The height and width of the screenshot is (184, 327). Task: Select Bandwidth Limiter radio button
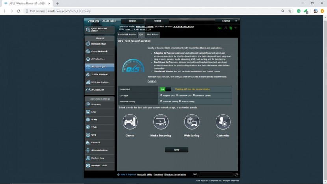194,95
